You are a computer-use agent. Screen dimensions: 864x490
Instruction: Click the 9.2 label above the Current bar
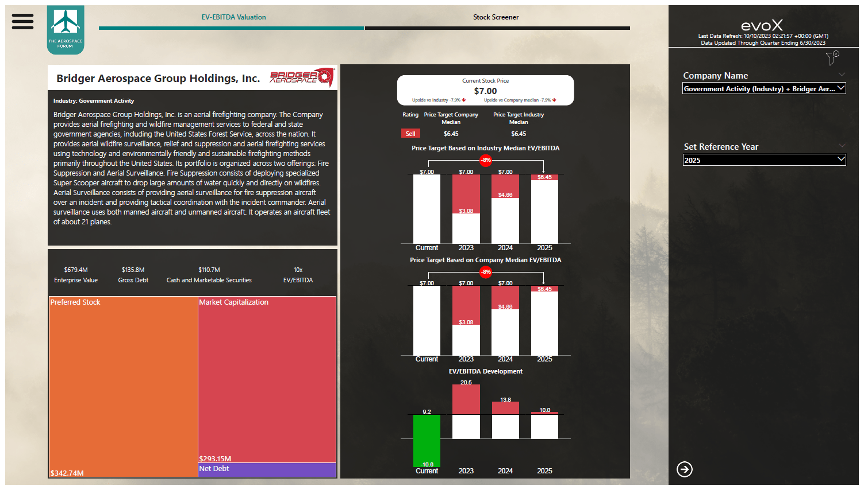427,411
